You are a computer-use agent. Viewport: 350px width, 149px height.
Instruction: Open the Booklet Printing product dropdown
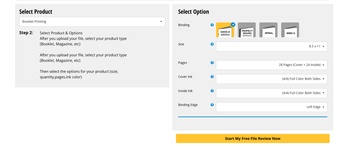click(x=92, y=21)
